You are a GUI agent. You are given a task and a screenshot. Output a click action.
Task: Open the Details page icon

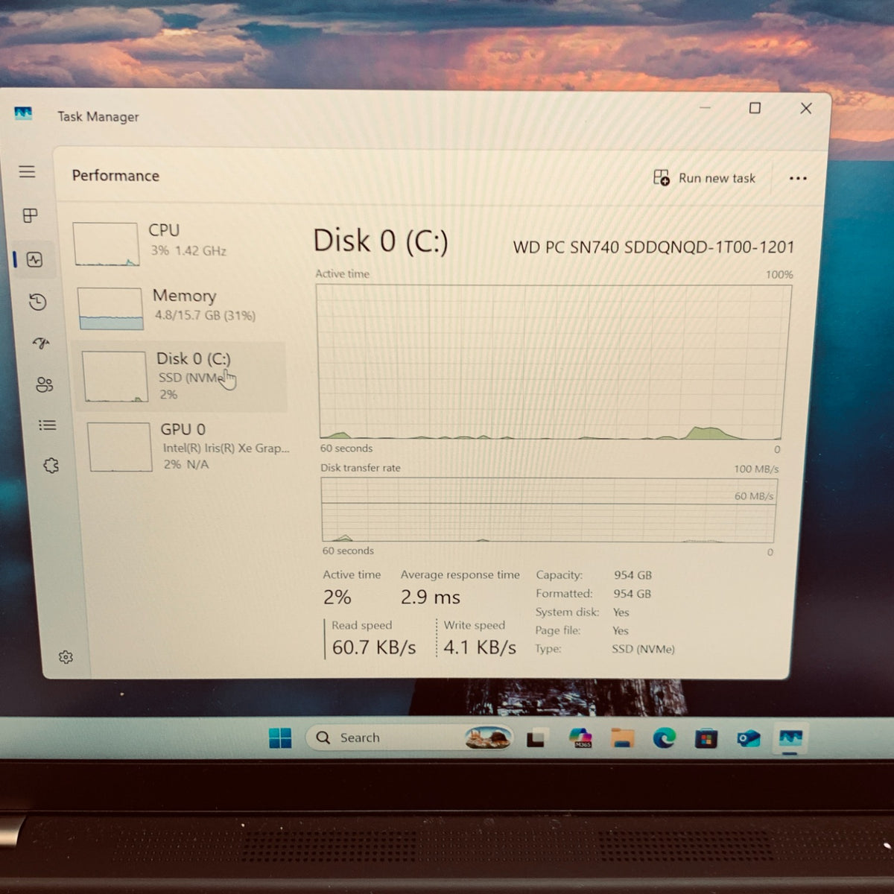[x=47, y=425]
